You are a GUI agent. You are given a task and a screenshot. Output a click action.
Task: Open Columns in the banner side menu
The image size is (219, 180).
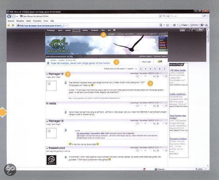[163, 48]
